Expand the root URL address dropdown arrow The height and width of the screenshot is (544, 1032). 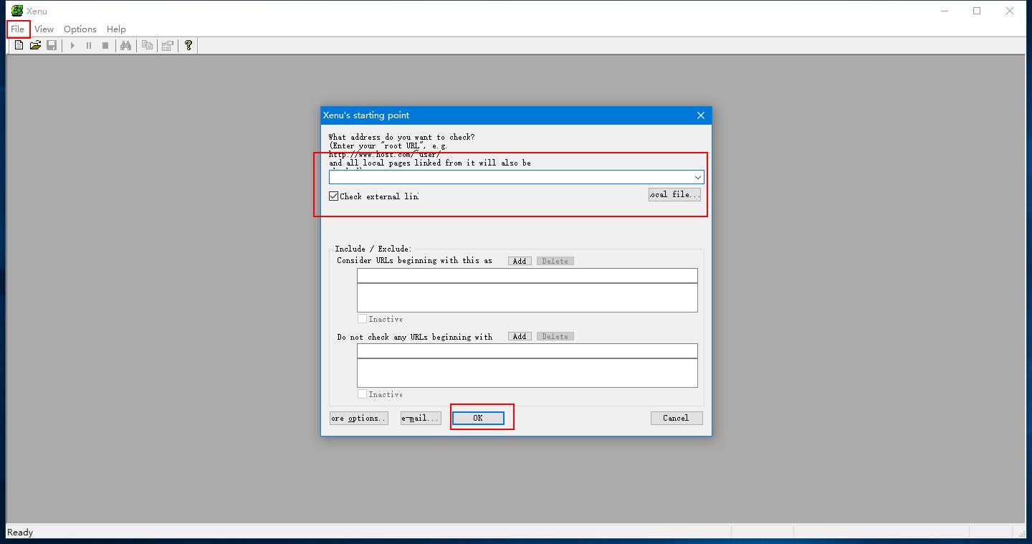[x=697, y=177]
